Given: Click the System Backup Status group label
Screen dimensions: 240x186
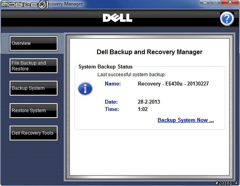Looking at the screenshot, I should point(106,67).
